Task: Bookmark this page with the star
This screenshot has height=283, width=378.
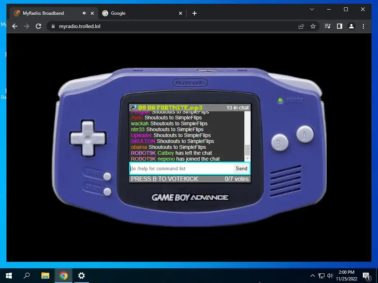Action: click(x=313, y=26)
